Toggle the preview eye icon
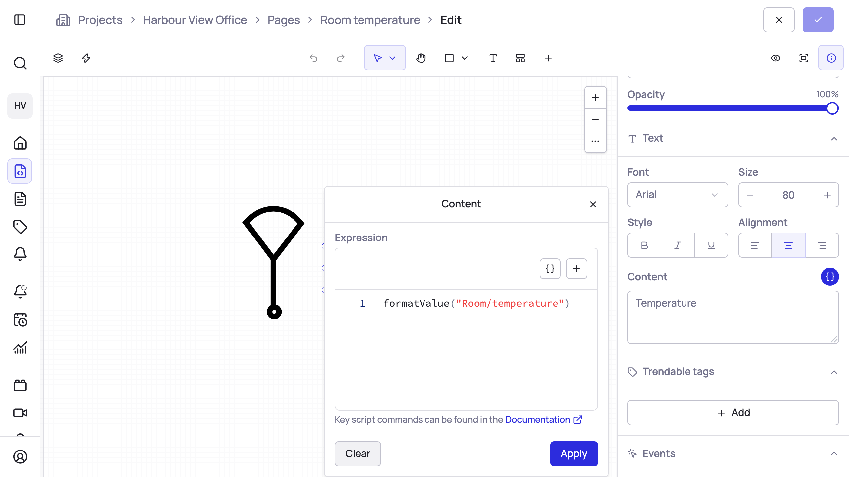Viewport: 849px width, 477px height. click(775, 58)
